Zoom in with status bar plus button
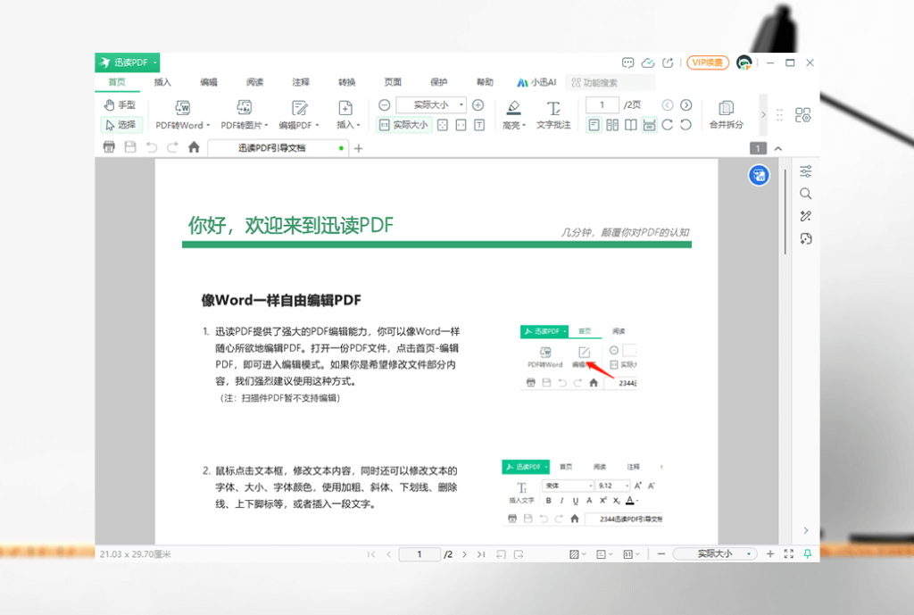This screenshot has height=615, width=914. point(770,553)
